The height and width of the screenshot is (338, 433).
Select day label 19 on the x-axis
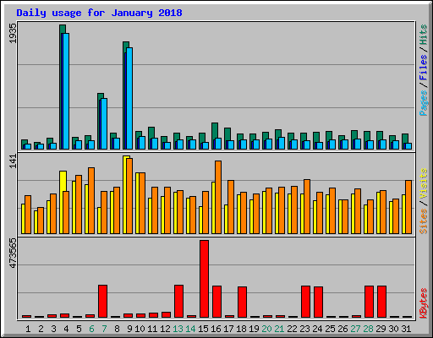tap(254, 329)
